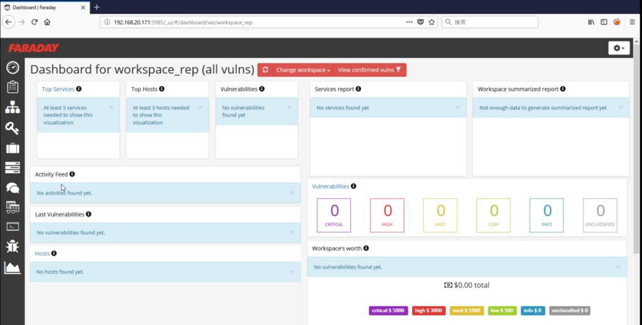642x325 pixels.
Task: Open the data table sidebar icon
Action: pyautogui.click(x=13, y=208)
